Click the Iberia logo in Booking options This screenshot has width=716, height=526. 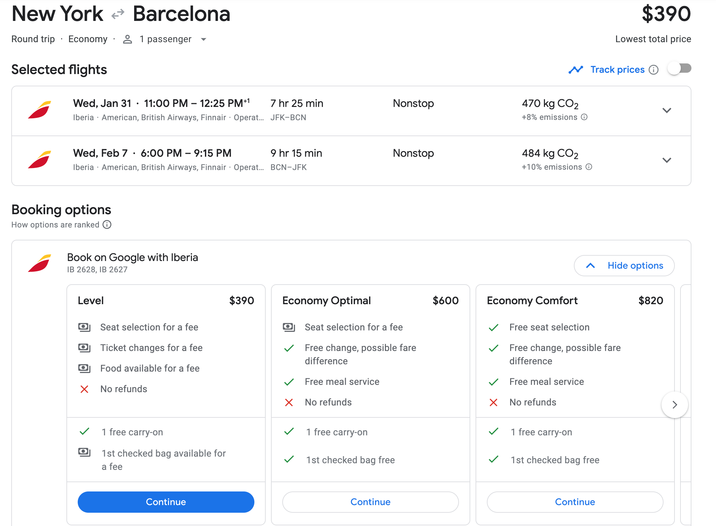tap(40, 263)
